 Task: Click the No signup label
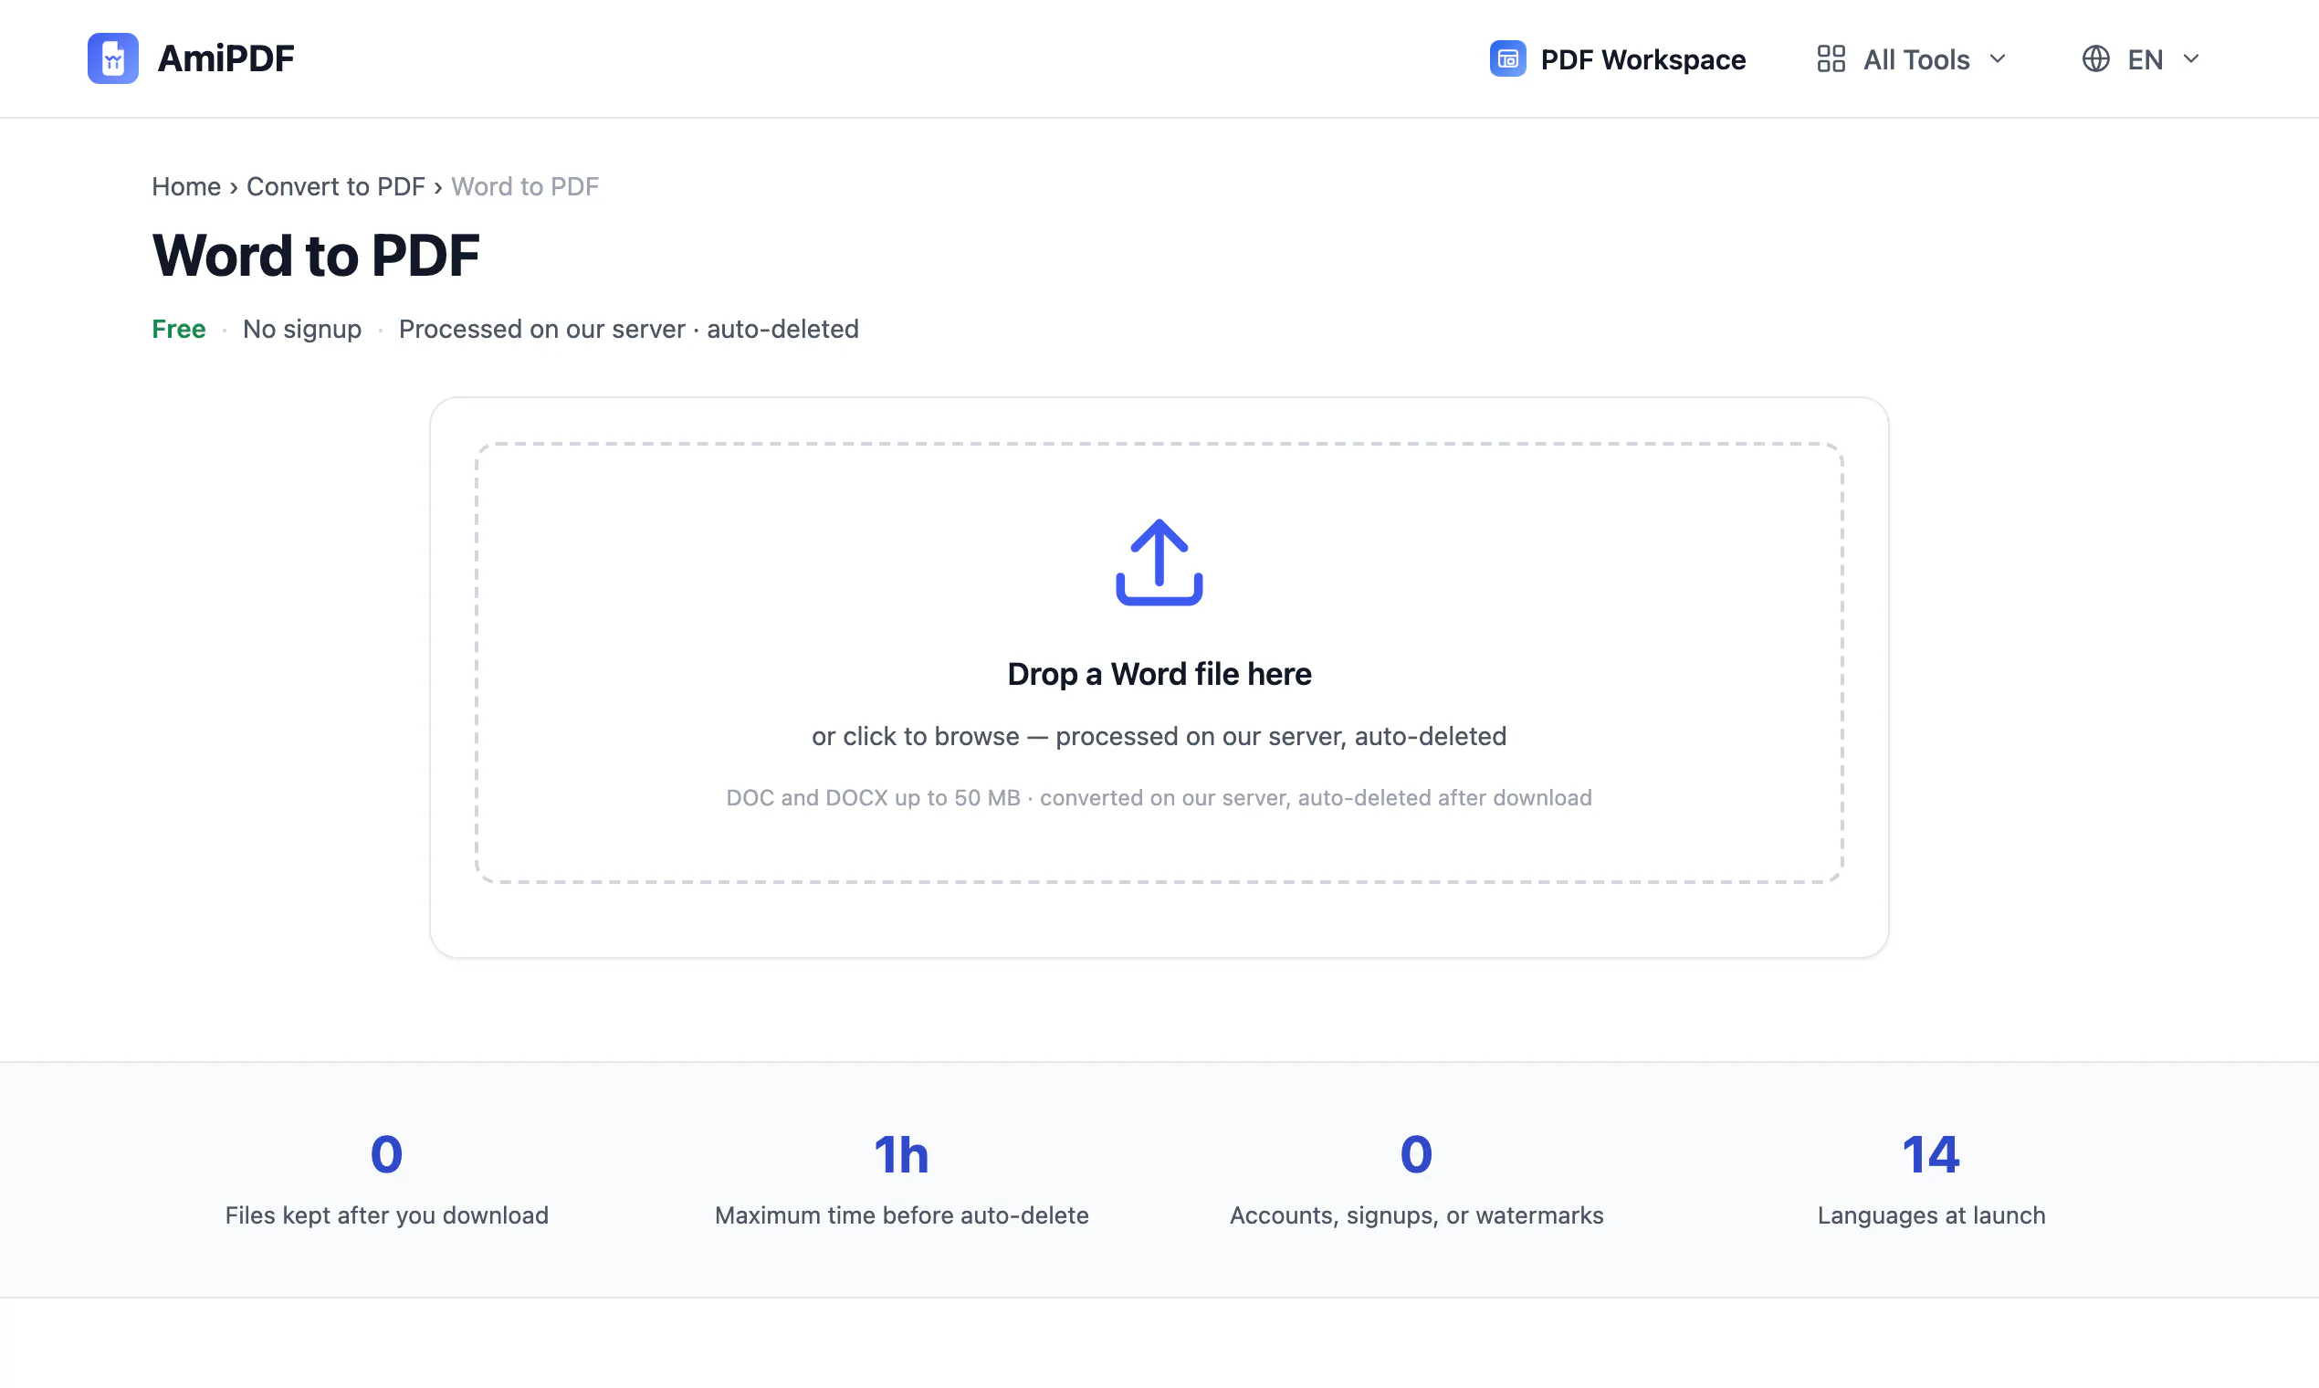[x=302, y=330]
